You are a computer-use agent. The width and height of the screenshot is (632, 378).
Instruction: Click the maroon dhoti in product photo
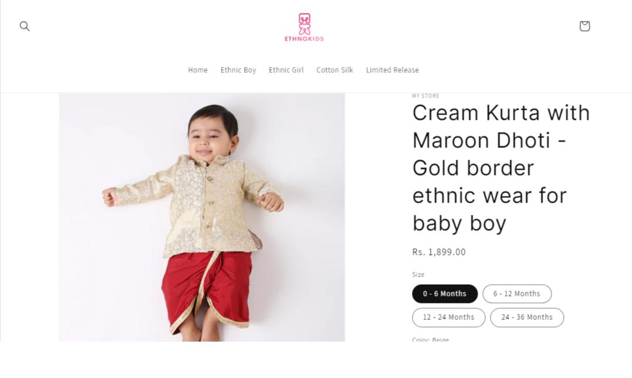click(207, 290)
